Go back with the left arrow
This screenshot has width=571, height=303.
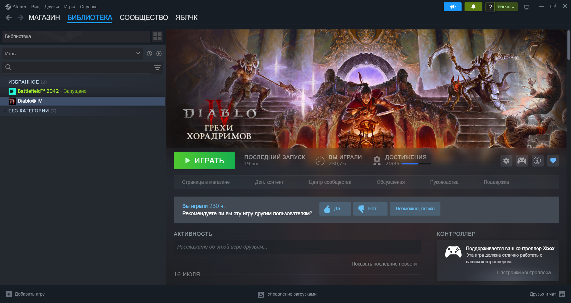[9, 18]
